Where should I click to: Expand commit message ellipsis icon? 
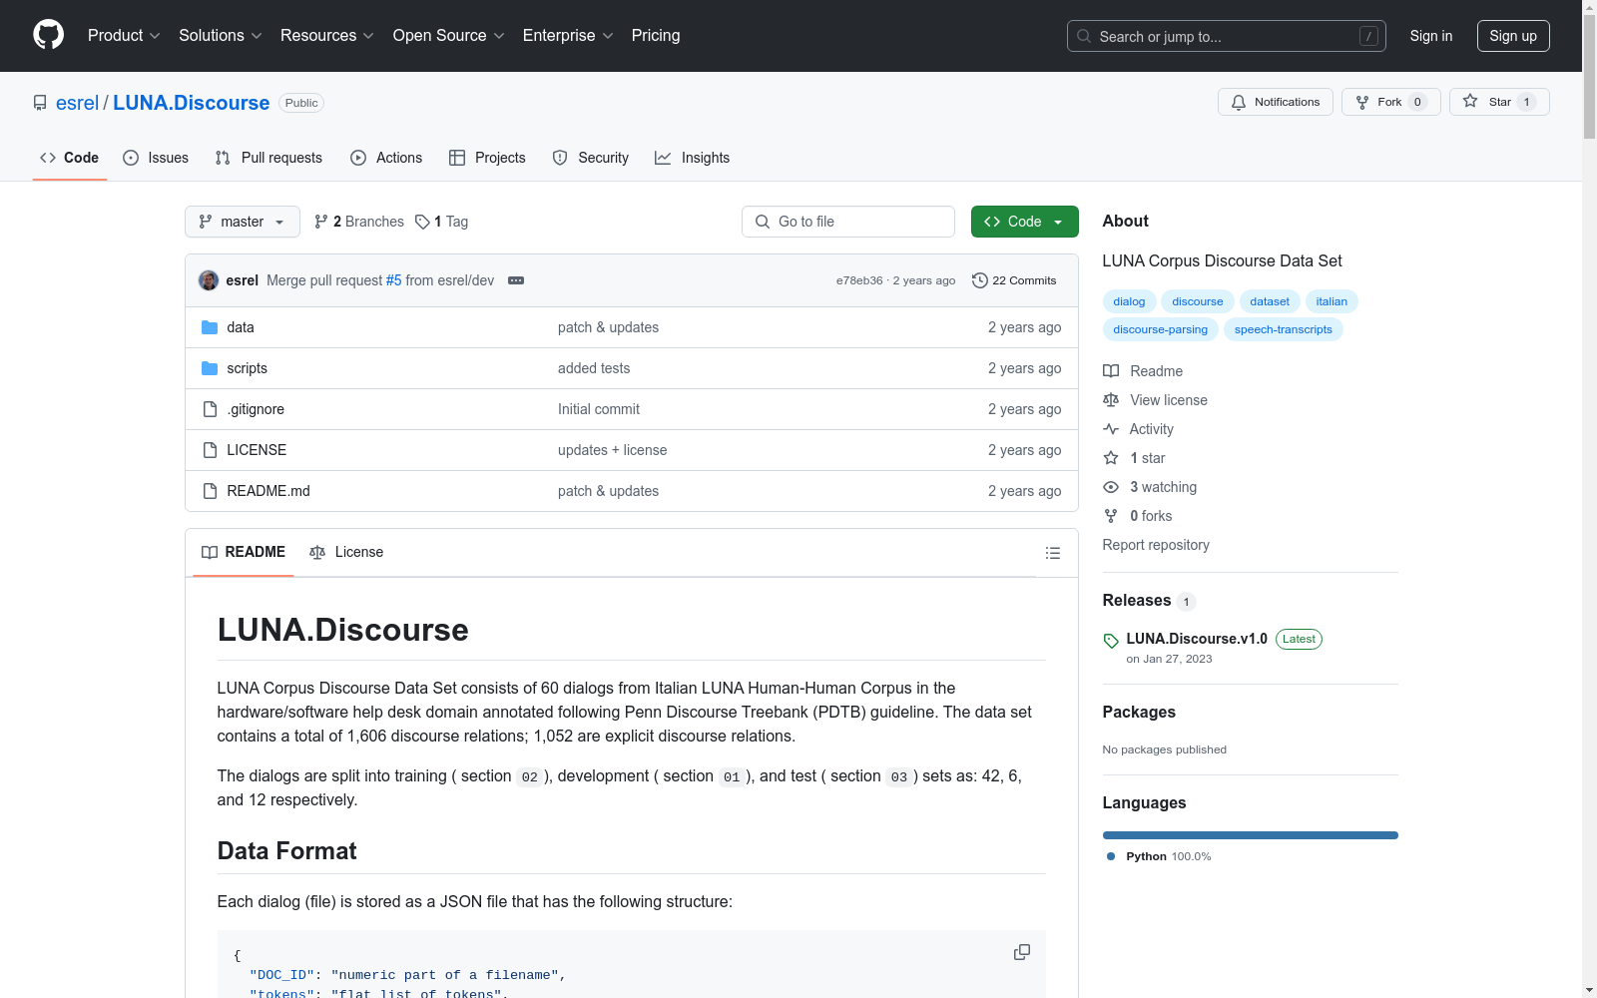point(516,280)
